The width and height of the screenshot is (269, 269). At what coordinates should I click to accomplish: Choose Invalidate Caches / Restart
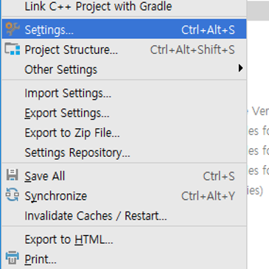click(x=124, y=216)
